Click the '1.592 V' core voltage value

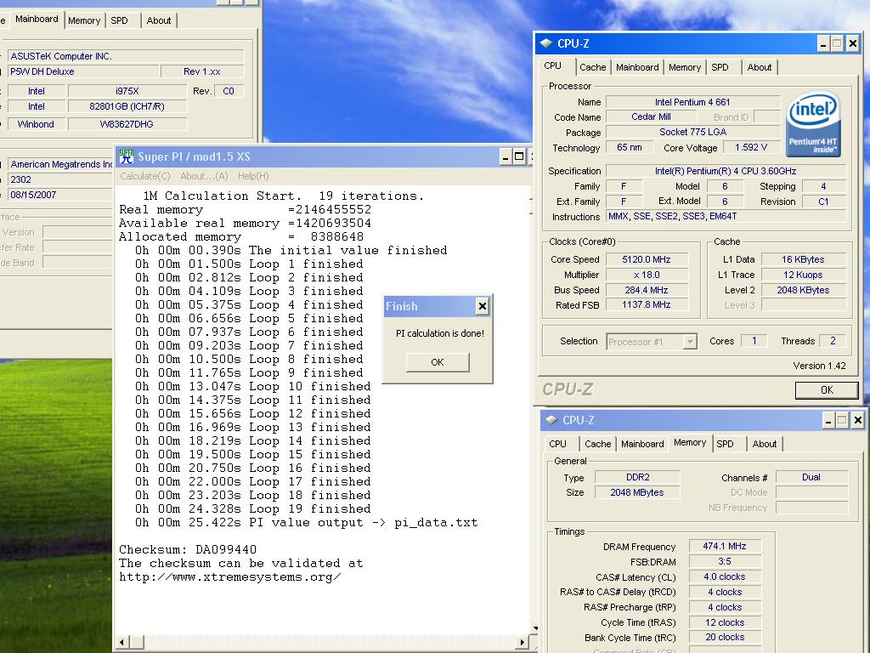(x=751, y=148)
